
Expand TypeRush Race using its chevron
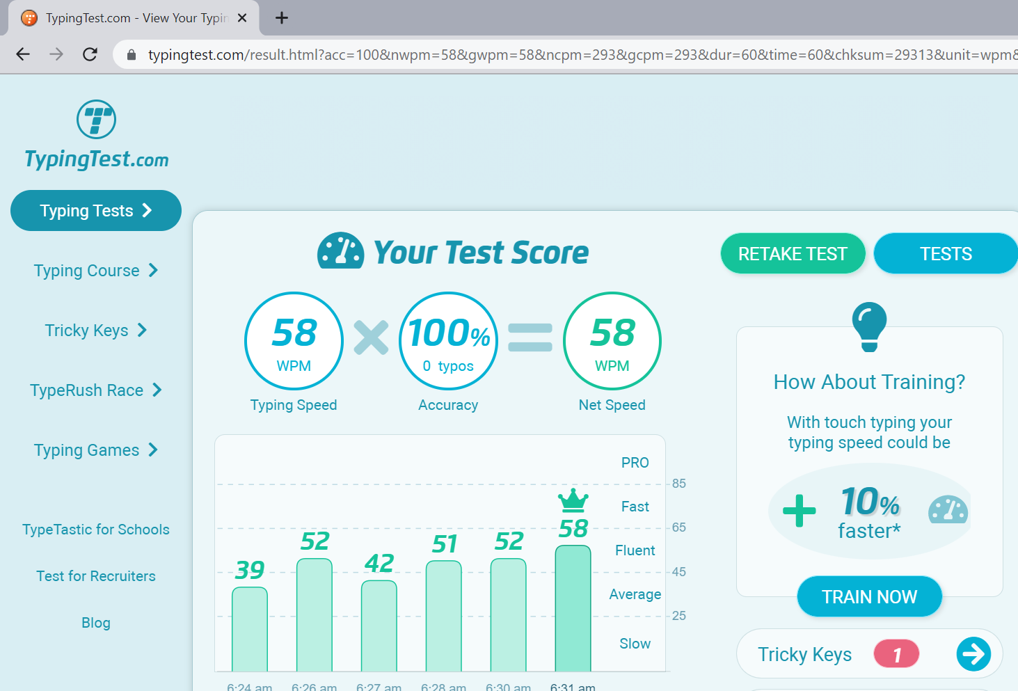click(x=157, y=390)
